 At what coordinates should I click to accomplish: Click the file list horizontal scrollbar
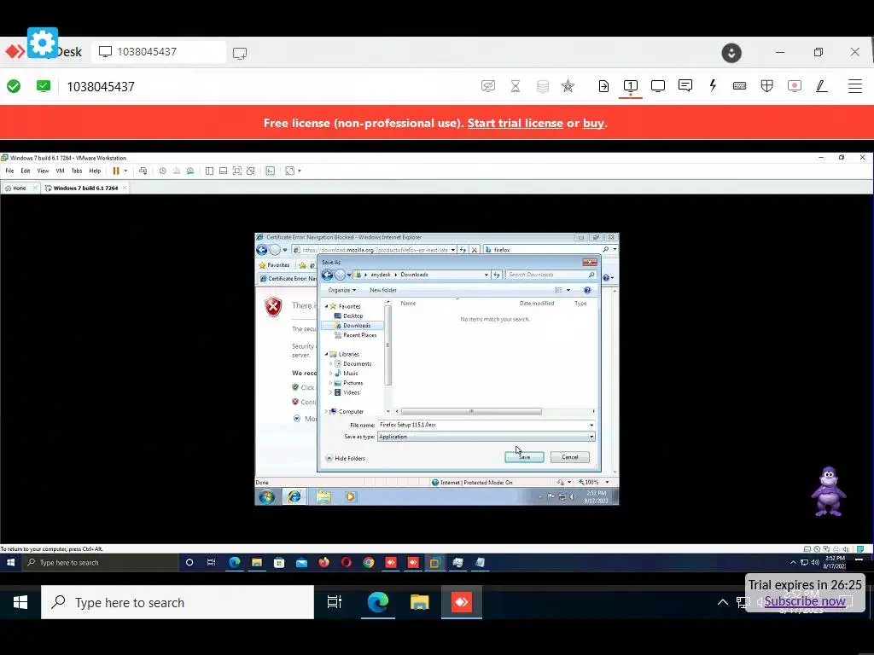point(471,412)
